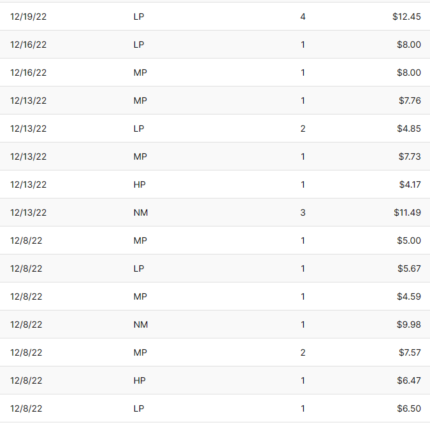
Task: Click quantity 4 in the 12/19/22 row
Action: pos(303,17)
